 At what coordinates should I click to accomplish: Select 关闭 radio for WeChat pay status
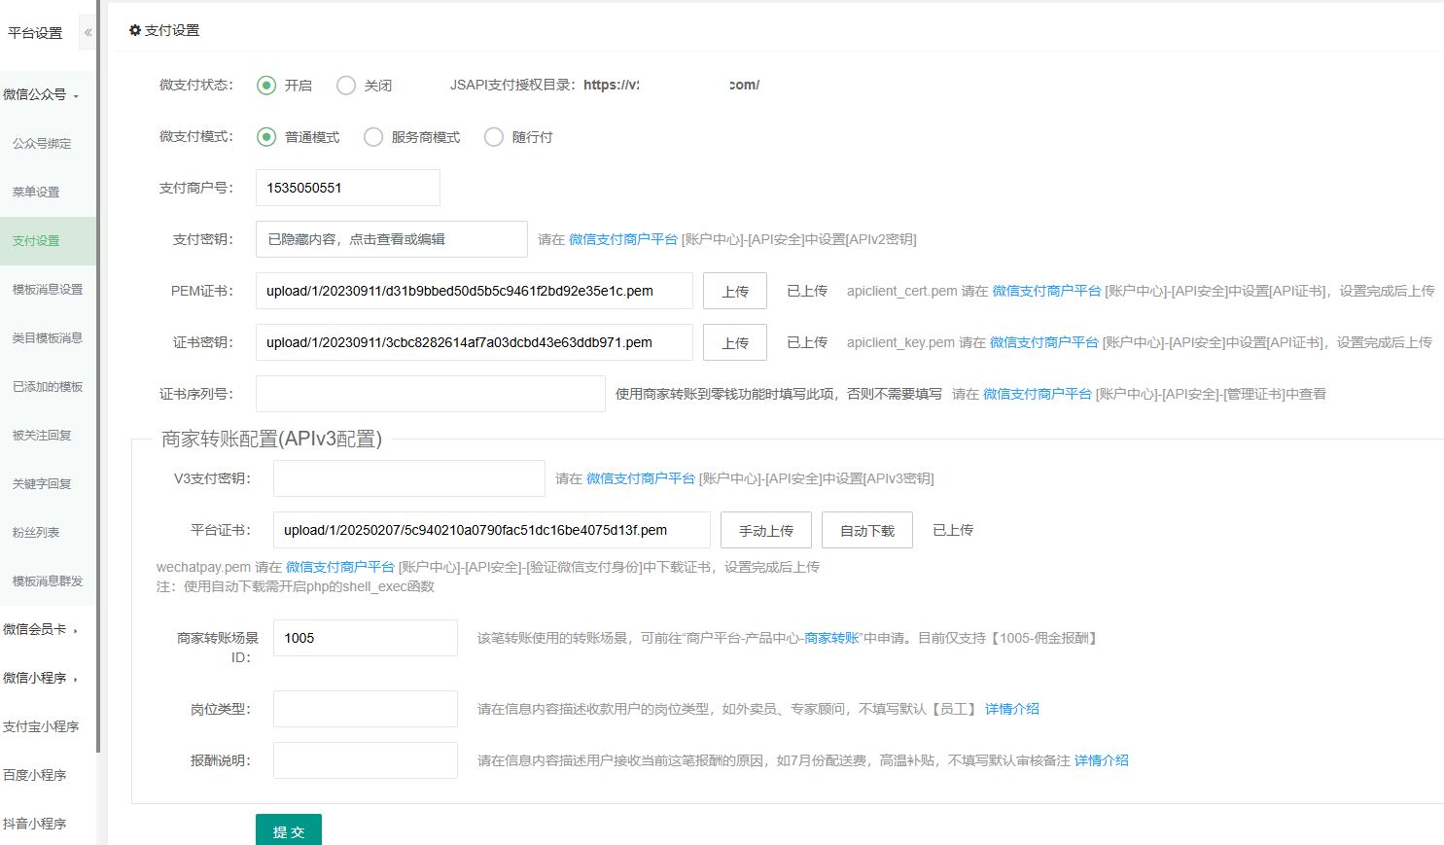[346, 86]
